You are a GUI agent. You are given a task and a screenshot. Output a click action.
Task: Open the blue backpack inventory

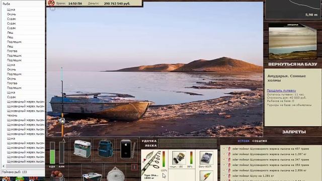(105, 149)
